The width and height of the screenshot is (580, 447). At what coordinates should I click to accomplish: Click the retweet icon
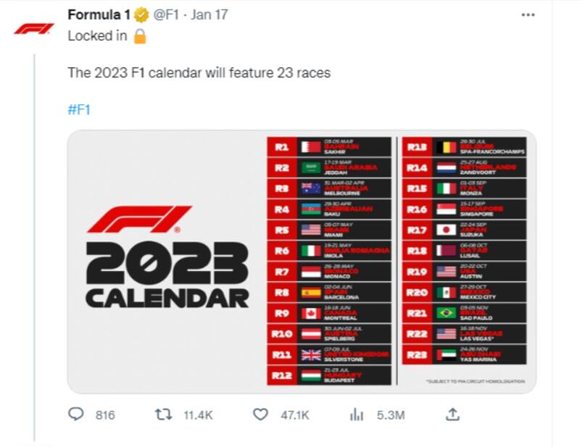point(164,414)
